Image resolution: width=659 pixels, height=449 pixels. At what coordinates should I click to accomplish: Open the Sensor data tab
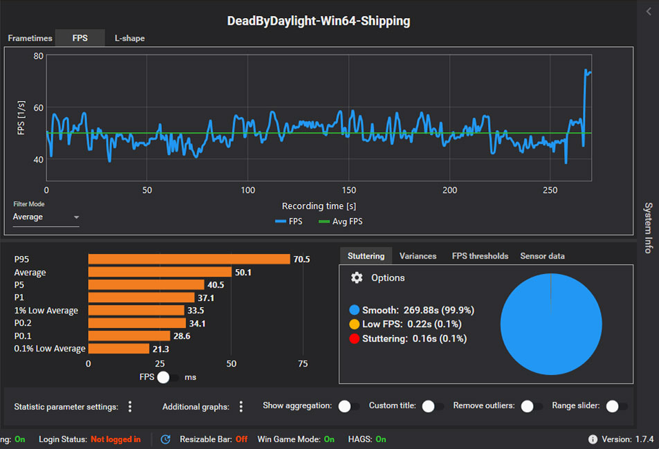pos(542,256)
